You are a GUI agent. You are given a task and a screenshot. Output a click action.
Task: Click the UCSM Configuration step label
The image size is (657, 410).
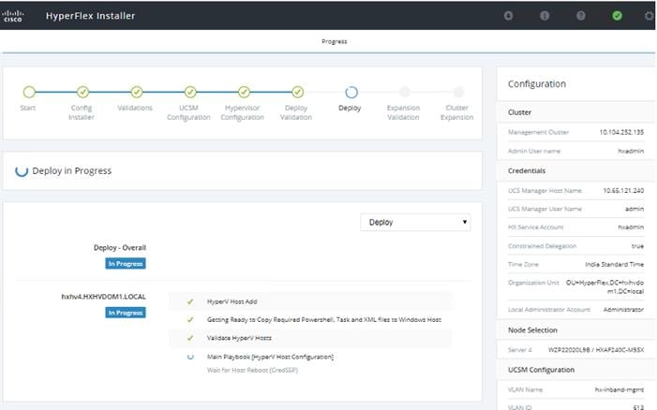[x=188, y=112]
